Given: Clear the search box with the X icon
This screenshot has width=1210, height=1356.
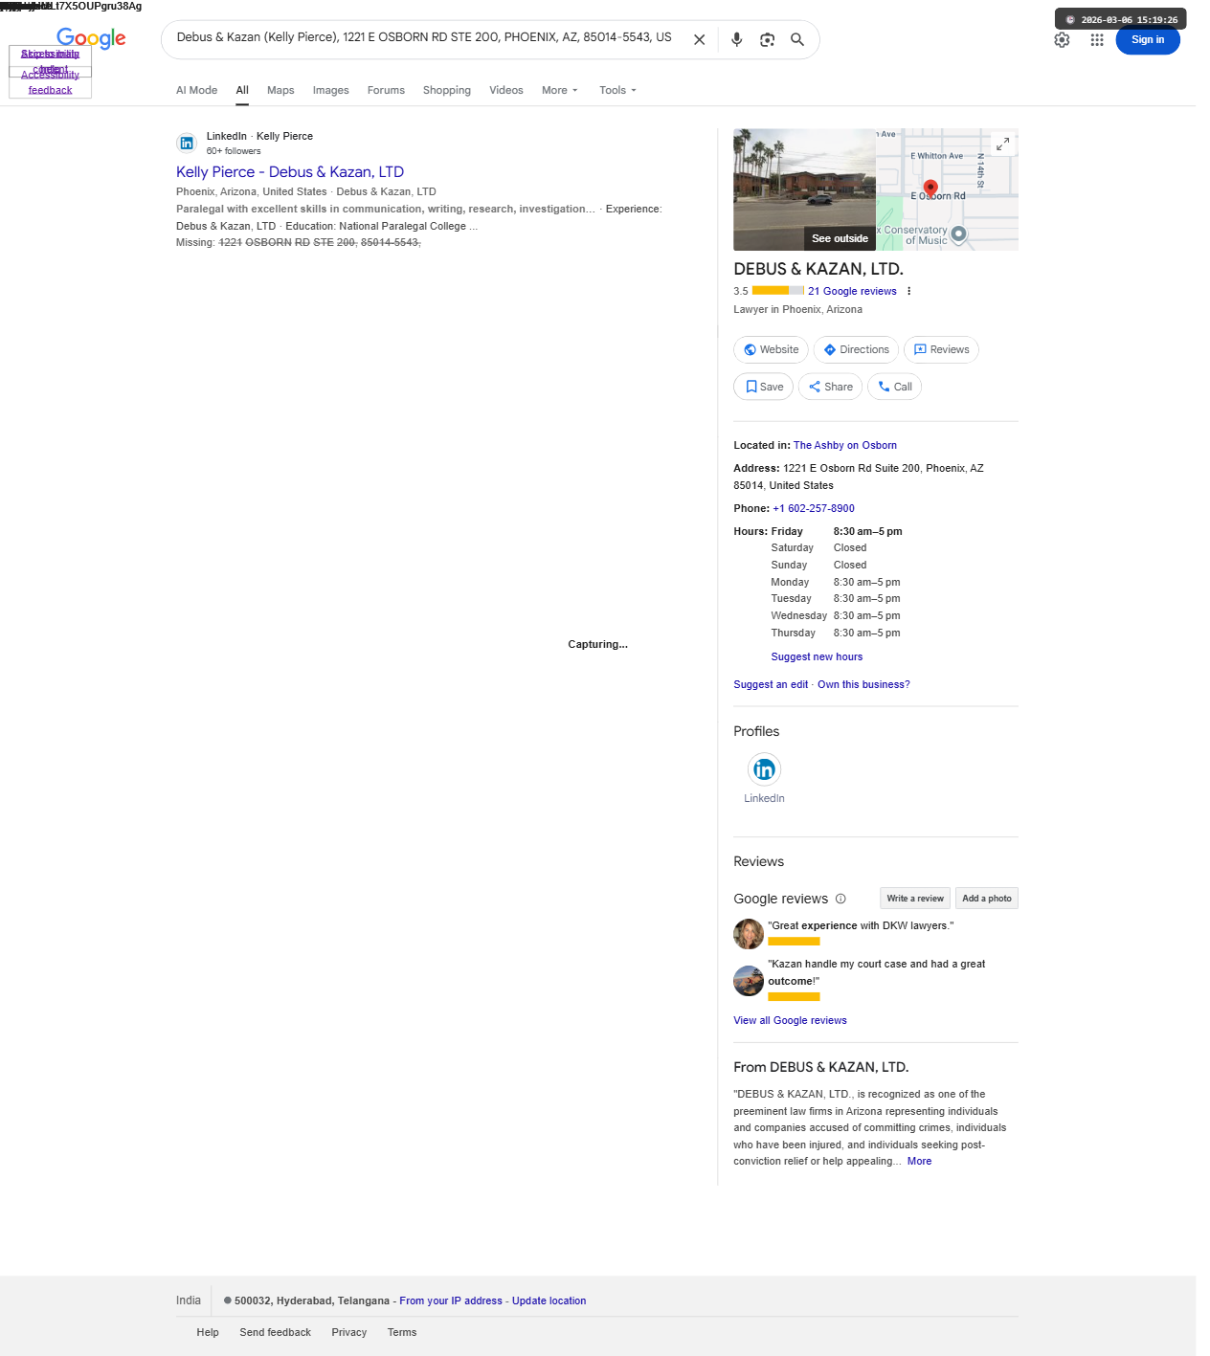Looking at the screenshot, I should point(700,39).
